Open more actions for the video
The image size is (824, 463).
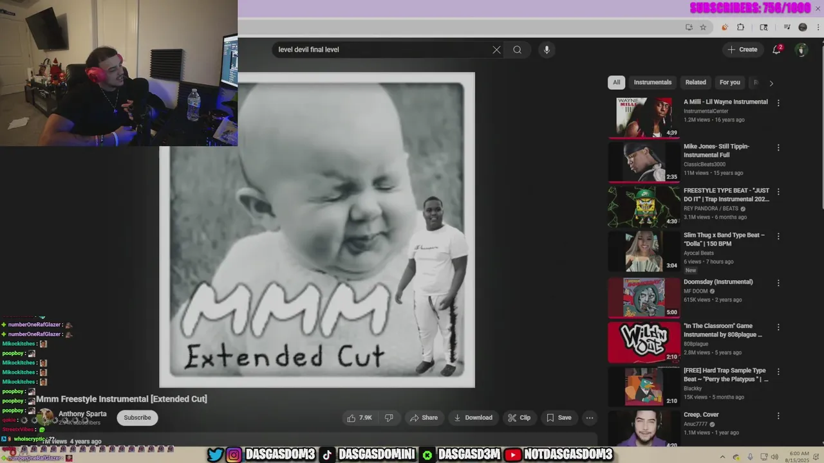coord(589,417)
